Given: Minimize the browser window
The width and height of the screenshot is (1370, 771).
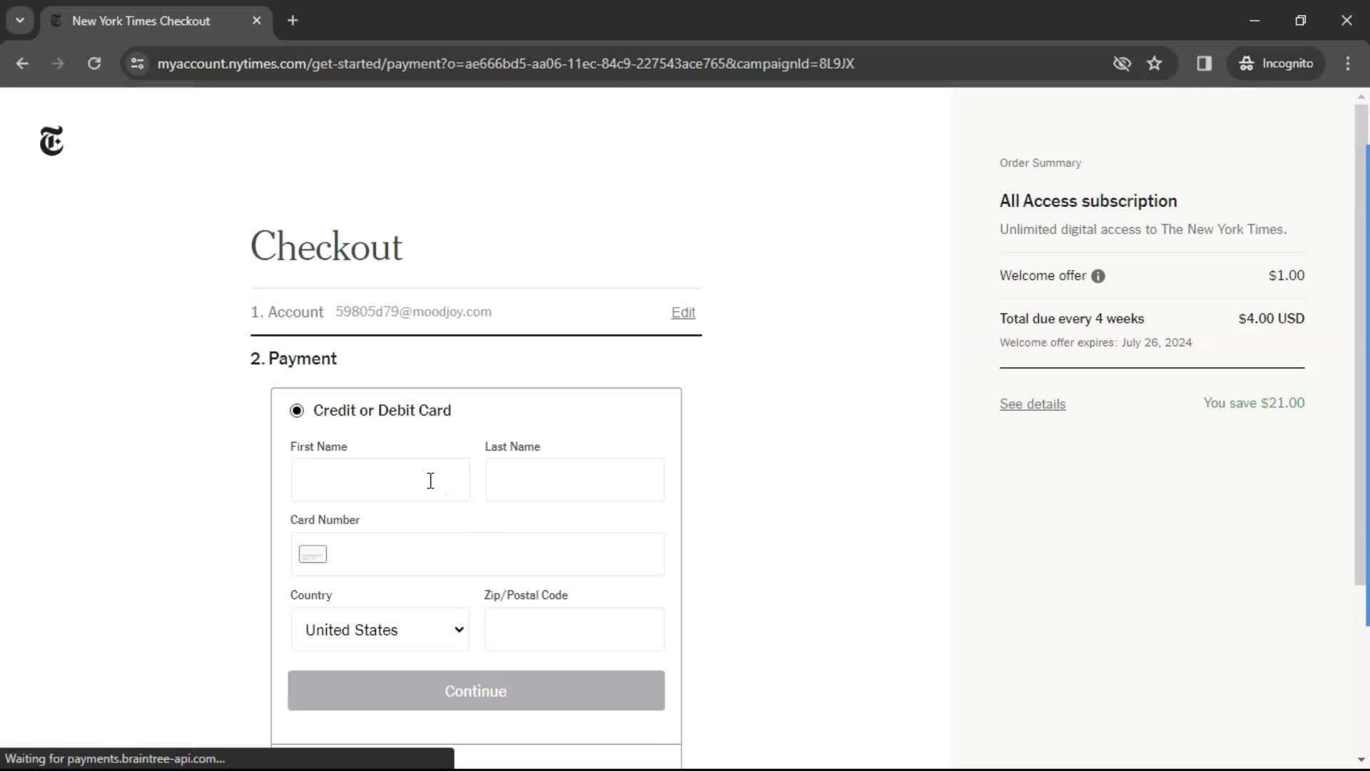Looking at the screenshot, I should [1254, 21].
